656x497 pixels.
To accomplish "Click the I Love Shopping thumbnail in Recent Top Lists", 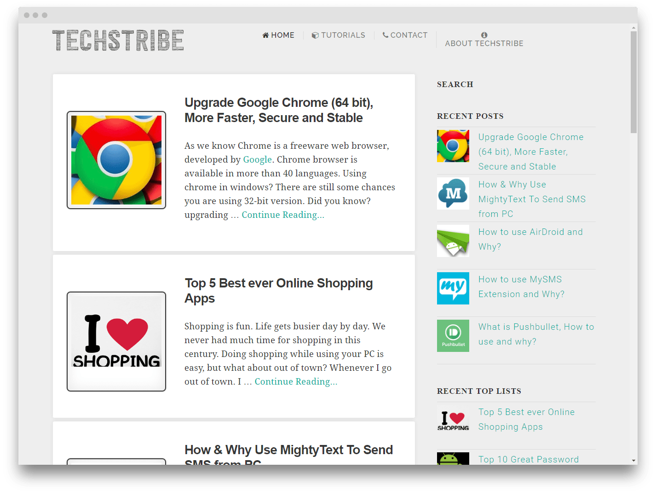I will coord(453,421).
